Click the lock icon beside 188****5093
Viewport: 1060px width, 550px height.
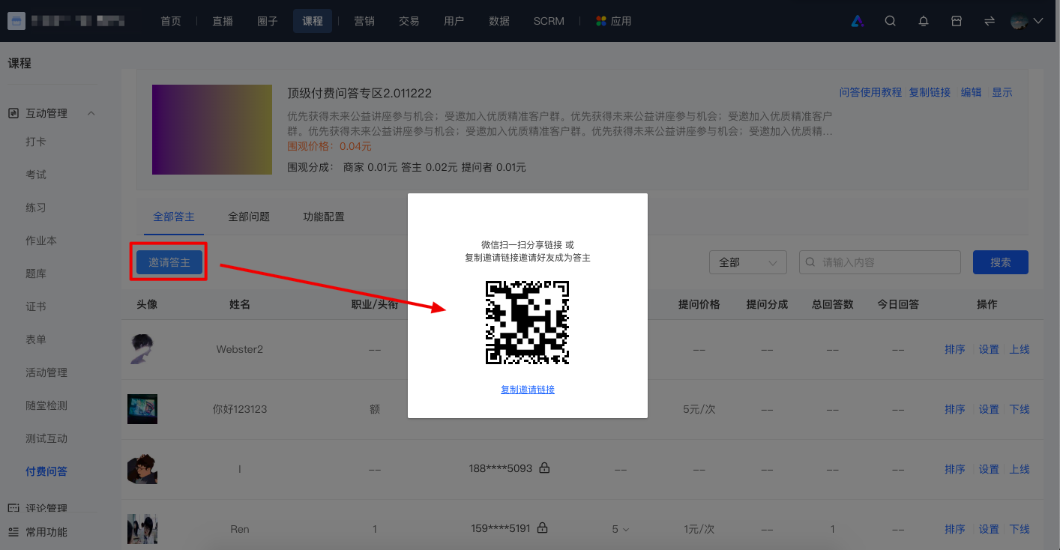click(x=545, y=468)
